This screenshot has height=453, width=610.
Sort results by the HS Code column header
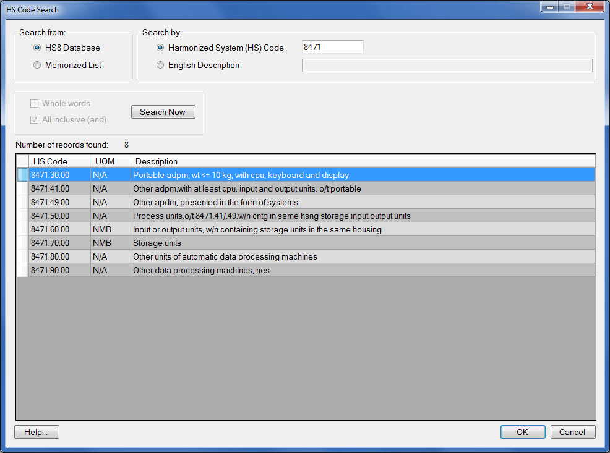pyautogui.click(x=59, y=161)
